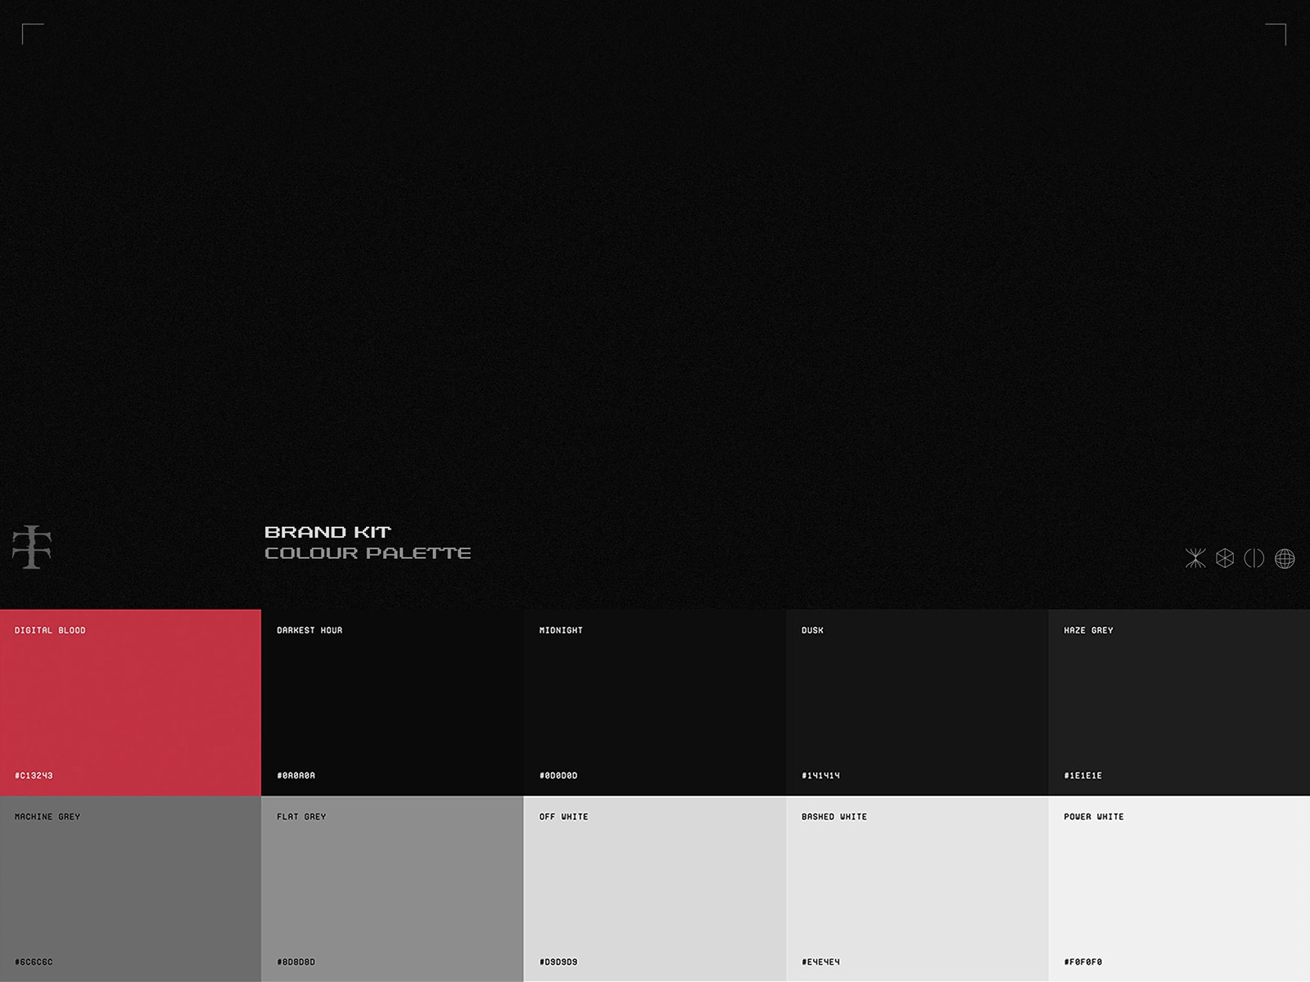Select the BRAND KIT heading
Viewport: 1310px width, 982px height.
327,531
